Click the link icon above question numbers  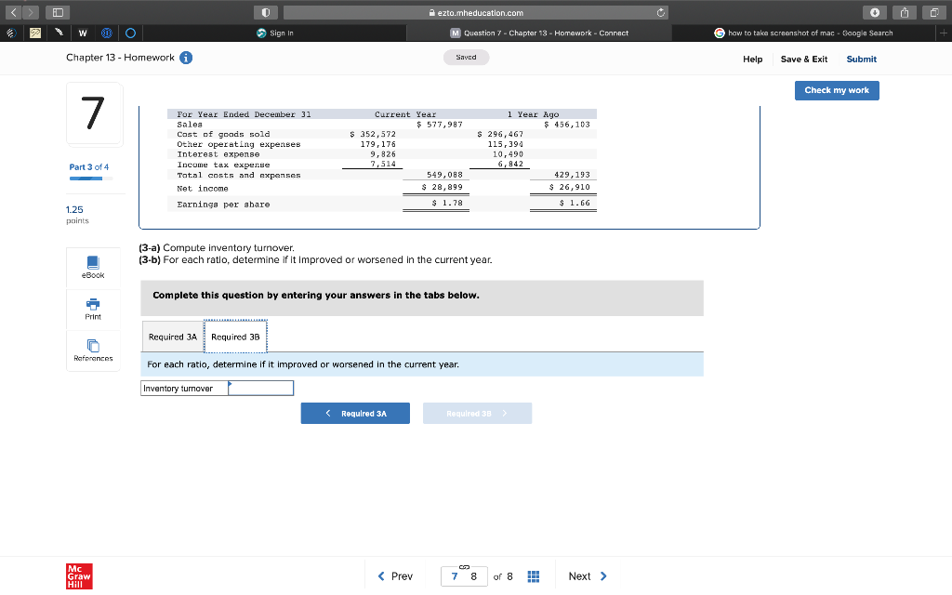tap(465, 566)
